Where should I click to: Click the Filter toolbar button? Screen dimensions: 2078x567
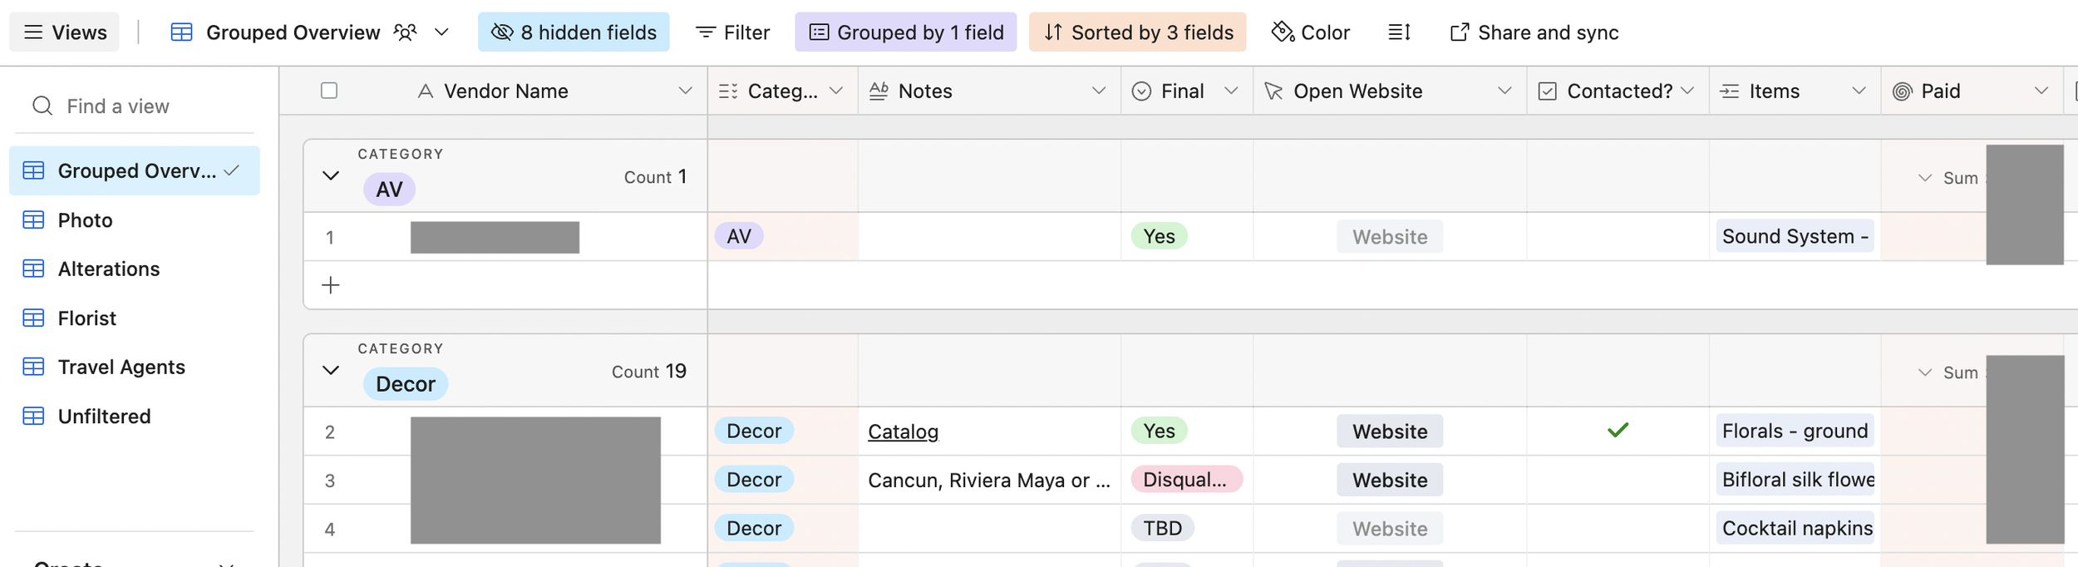(732, 32)
